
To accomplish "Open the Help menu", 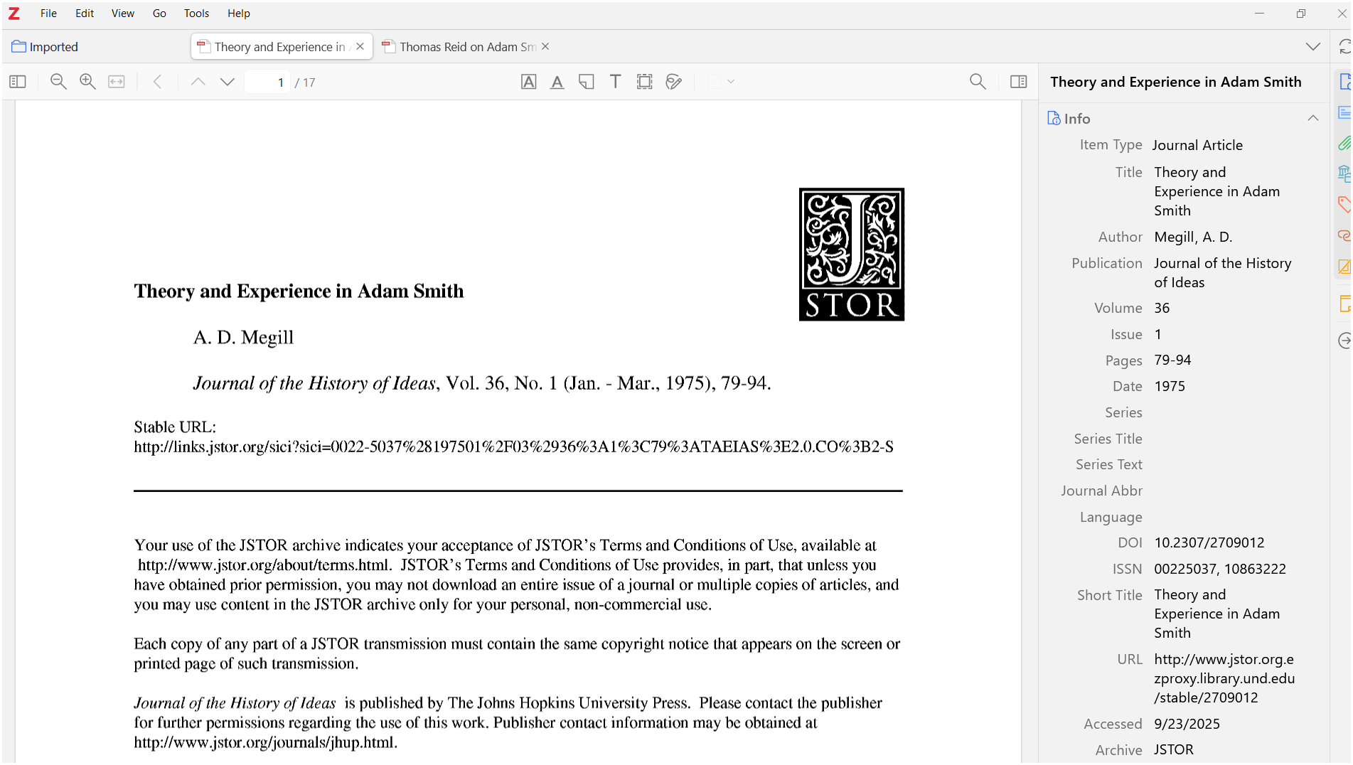I will click(239, 14).
